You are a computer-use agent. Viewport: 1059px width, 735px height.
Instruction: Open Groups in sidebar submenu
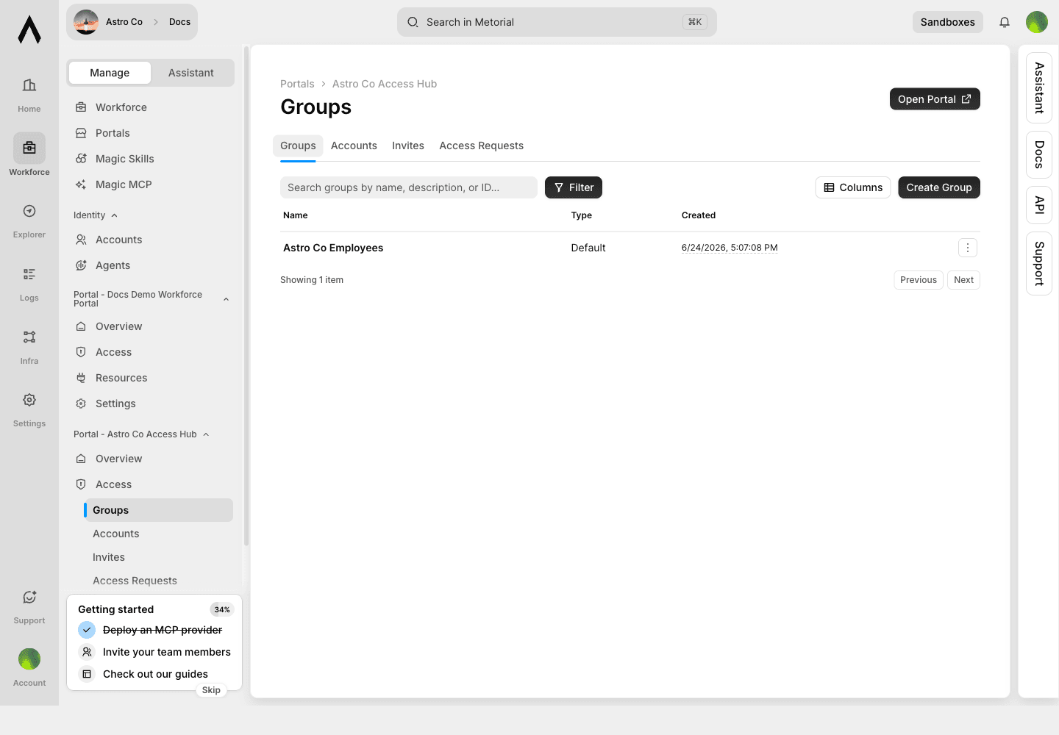[159, 510]
